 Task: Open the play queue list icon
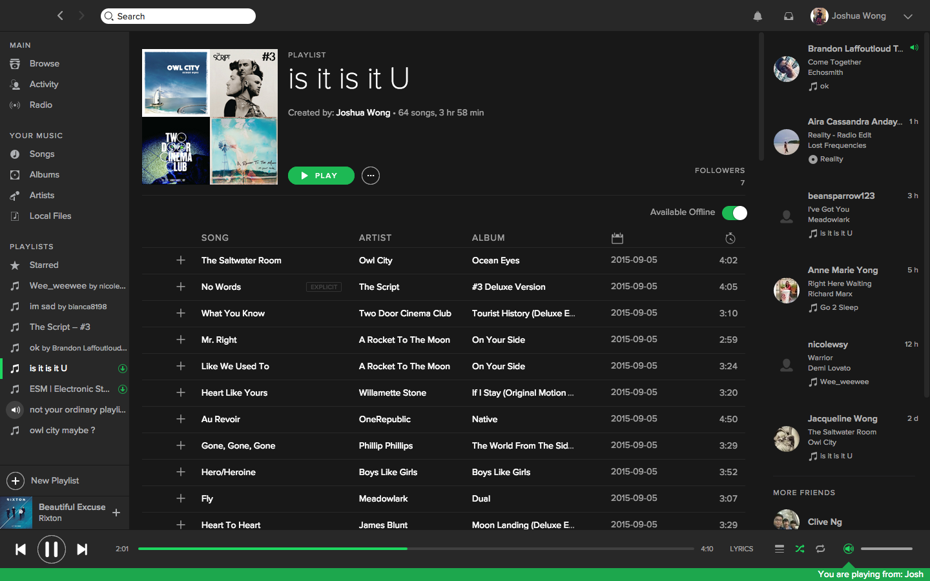780,549
